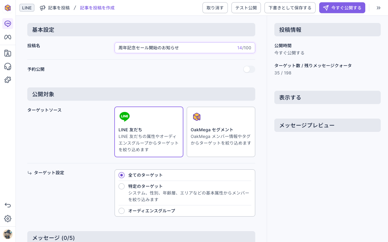Image resolution: width=388 pixels, height=242 pixels.
Task: Click the OakMega segment cube icon
Action: (x=197, y=117)
